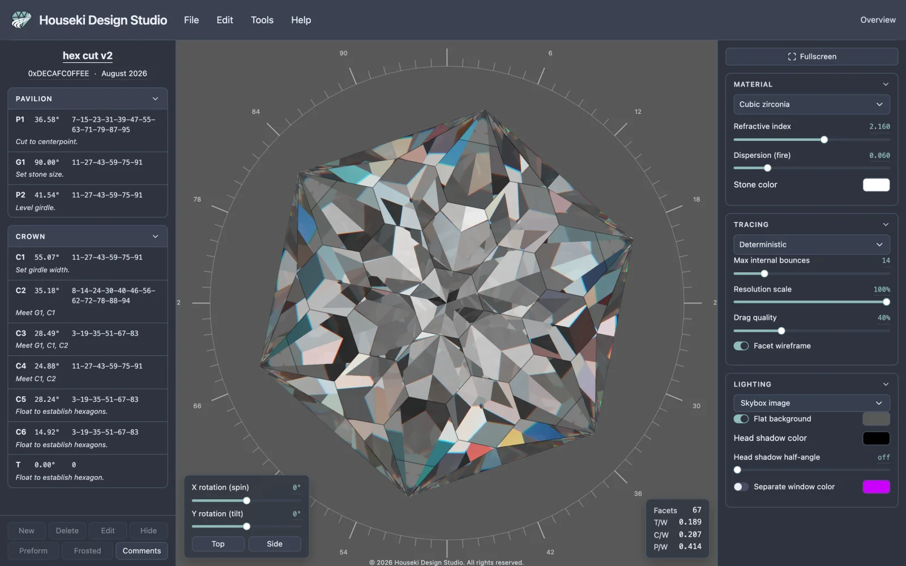Adjust the Refractive index slider
The height and width of the screenshot is (566, 906).
pyautogui.click(x=811, y=140)
